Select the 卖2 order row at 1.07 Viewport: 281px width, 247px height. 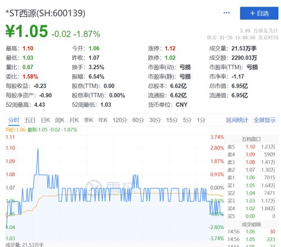251,170
